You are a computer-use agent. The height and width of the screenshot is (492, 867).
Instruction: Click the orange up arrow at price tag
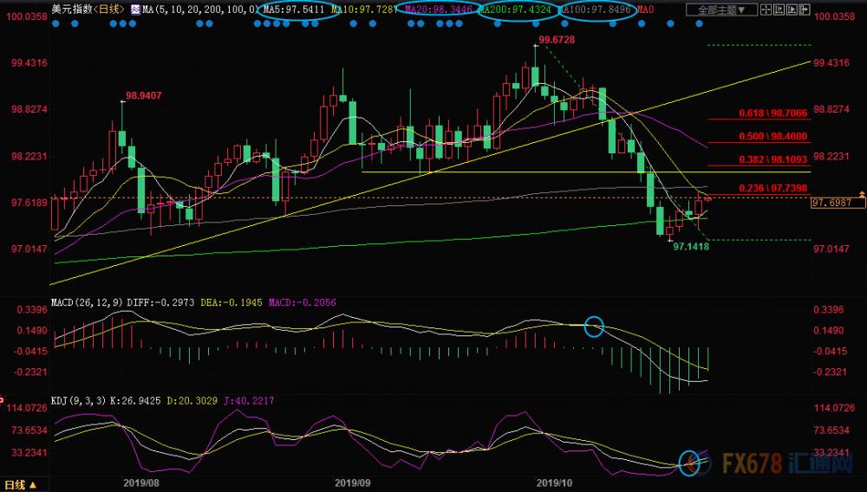tap(862, 194)
